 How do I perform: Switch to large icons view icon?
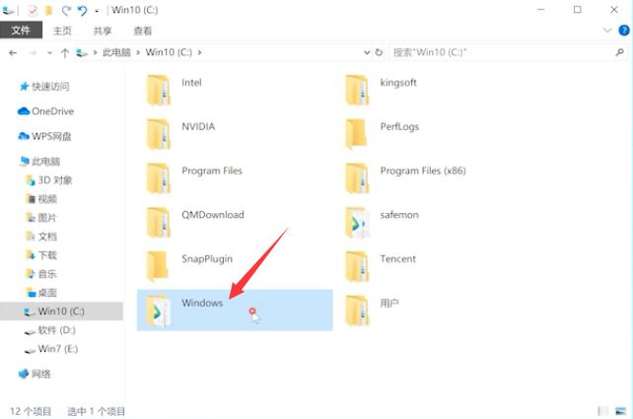click(620, 411)
